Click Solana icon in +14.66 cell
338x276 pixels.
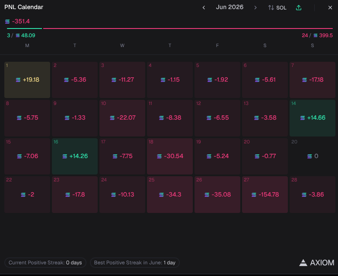tap(303, 118)
